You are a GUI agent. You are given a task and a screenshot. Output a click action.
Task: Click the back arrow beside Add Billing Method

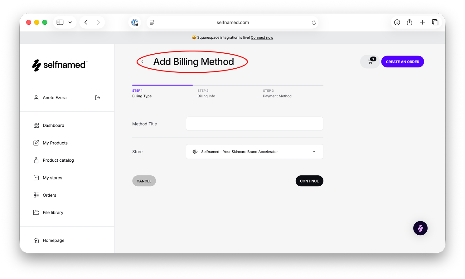pos(143,62)
